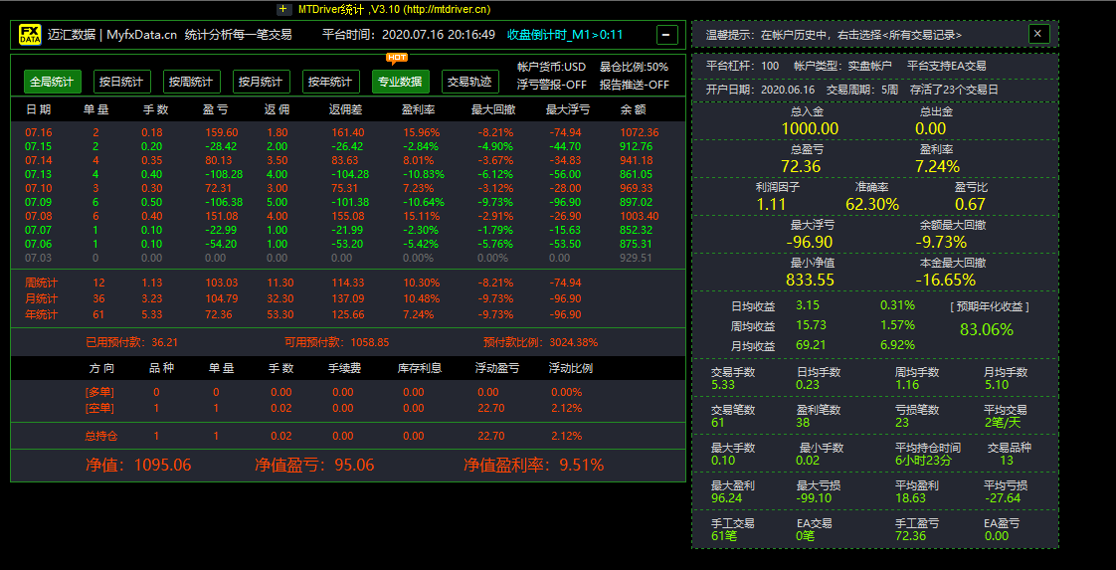Click the 月统计 summary row label
The width and height of the screenshot is (1116, 570).
coord(42,298)
